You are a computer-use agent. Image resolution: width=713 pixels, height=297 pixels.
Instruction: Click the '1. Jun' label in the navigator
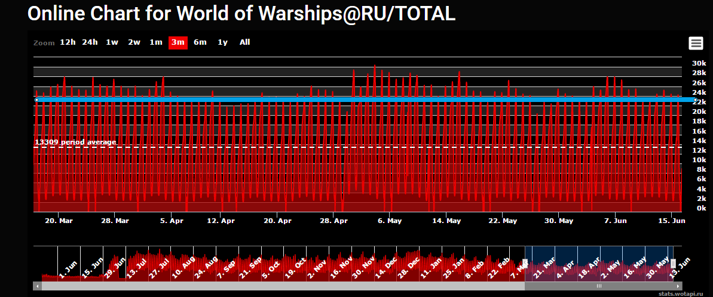coord(68,269)
